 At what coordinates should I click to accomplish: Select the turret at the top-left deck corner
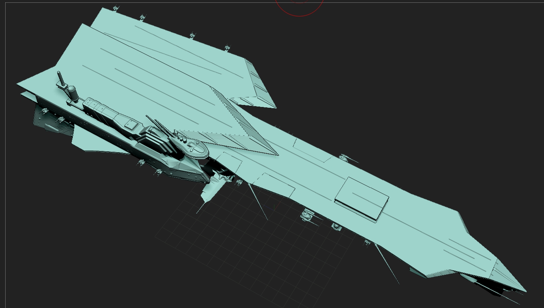click(x=116, y=8)
